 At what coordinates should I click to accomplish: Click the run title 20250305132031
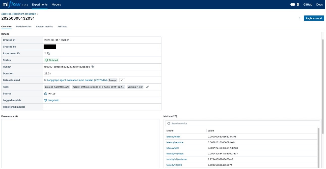[x=18, y=18]
